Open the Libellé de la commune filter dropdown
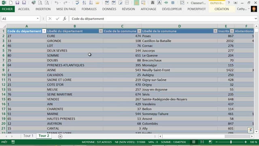Viewport: 259px width, 146px height. [x=215, y=31]
